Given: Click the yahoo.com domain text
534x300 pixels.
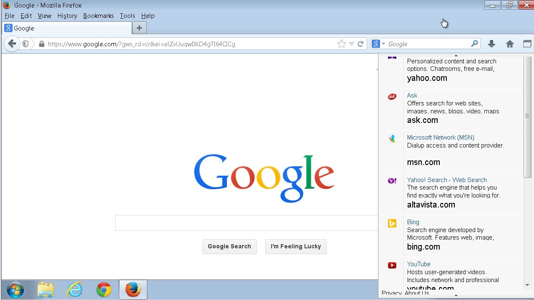Looking at the screenshot, I should [x=427, y=78].
